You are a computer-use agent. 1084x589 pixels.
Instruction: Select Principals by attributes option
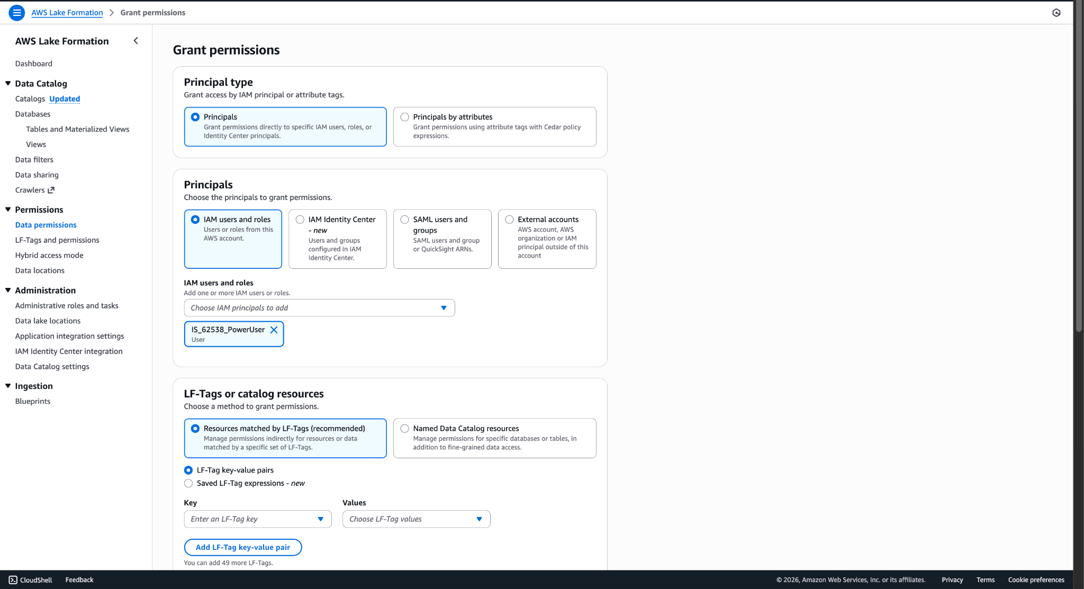[405, 117]
